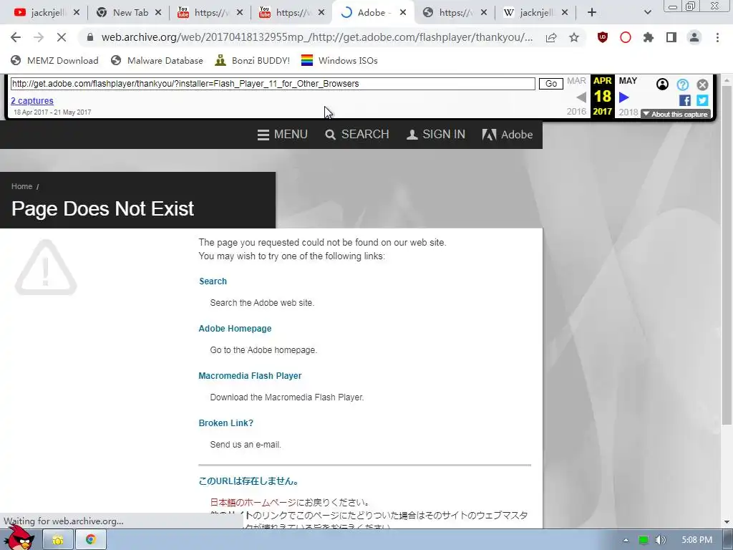733x550 pixels.
Task: Toggle the browser side panel icon
Action: tap(671, 37)
